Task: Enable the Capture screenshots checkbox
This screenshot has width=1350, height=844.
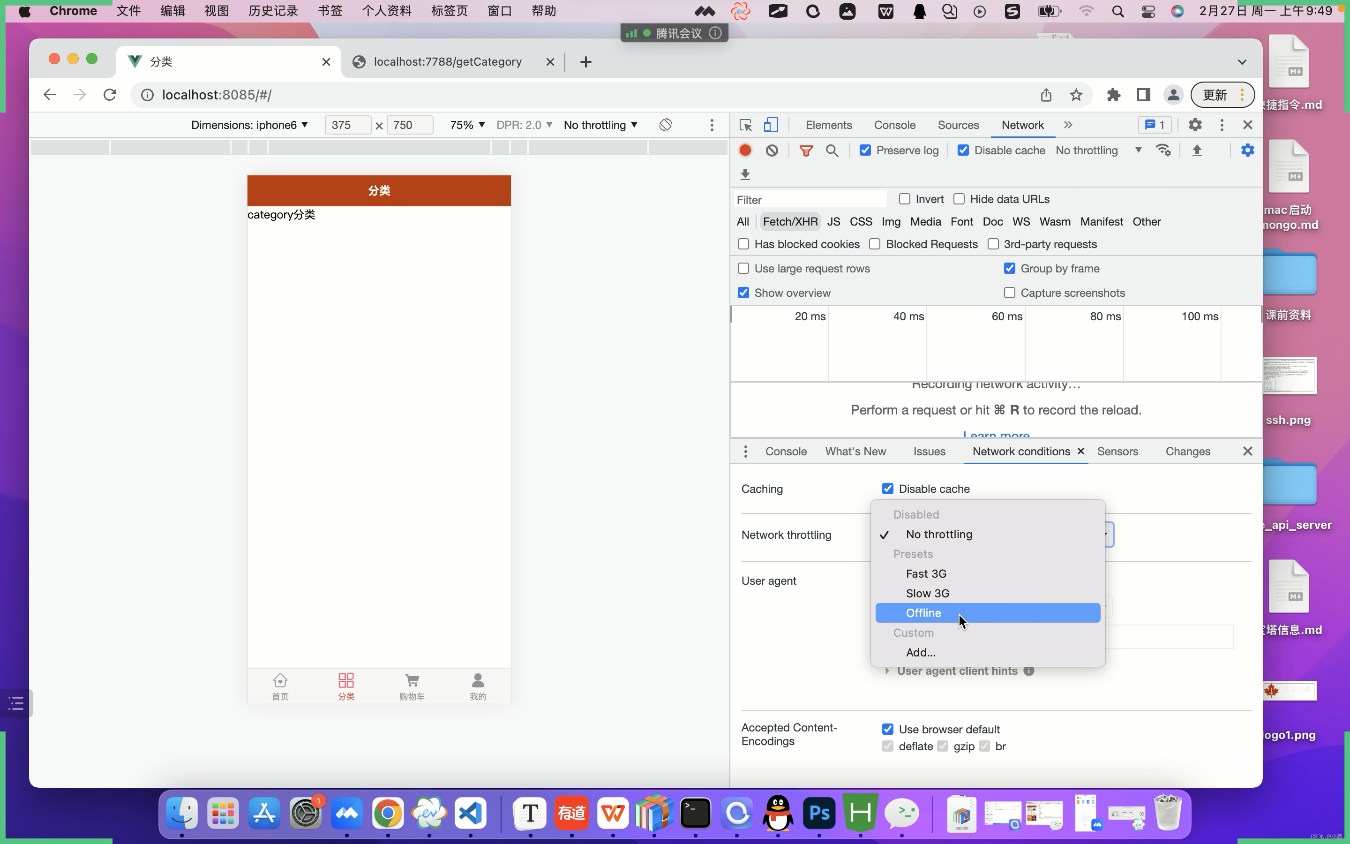Action: coord(1009,293)
